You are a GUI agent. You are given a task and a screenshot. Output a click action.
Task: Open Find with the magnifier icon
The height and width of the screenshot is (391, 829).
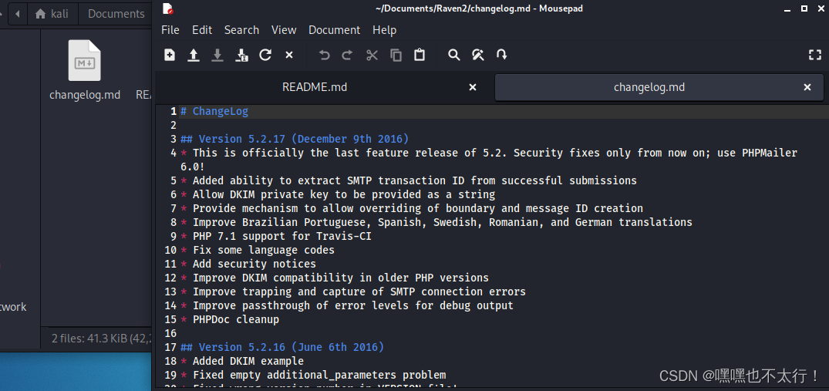(x=453, y=55)
